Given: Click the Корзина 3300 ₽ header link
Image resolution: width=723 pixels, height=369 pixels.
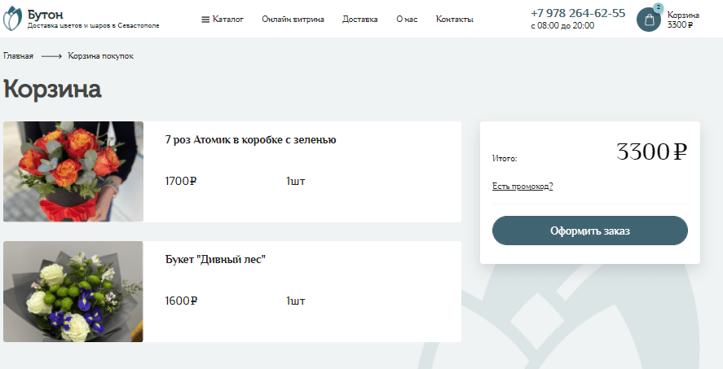Looking at the screenshot, I should click(681, 20).
